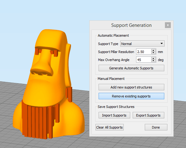Decrease Max Overhang Angle with down arrow

click(153, 61)
